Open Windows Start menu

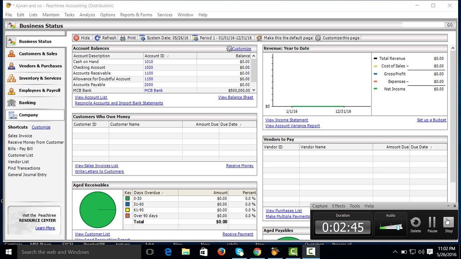click(x=9, y=252)
